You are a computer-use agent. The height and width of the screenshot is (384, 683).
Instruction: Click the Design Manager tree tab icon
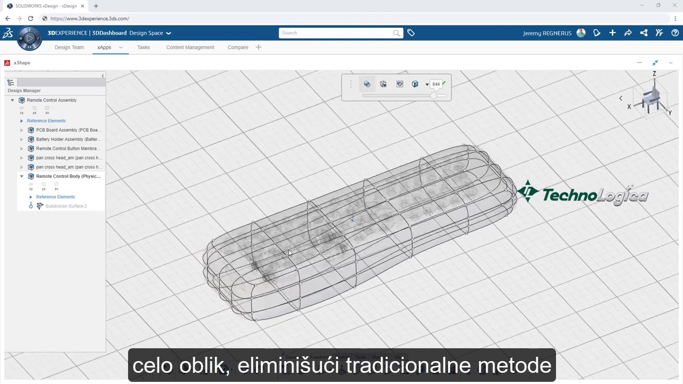click(11, 82)
